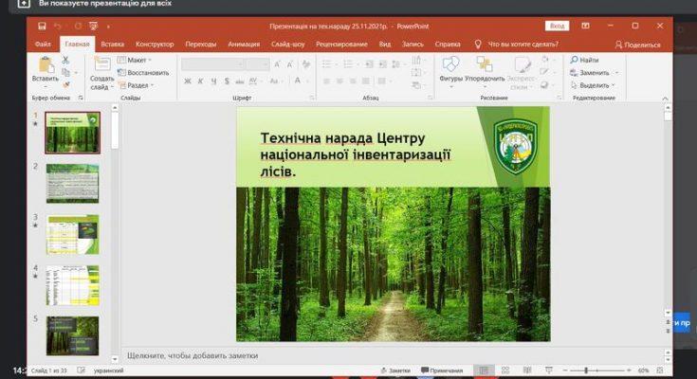Open the Animation (Анимация) ribbon tab
697x379 pixels.
[x=244, y=44]
